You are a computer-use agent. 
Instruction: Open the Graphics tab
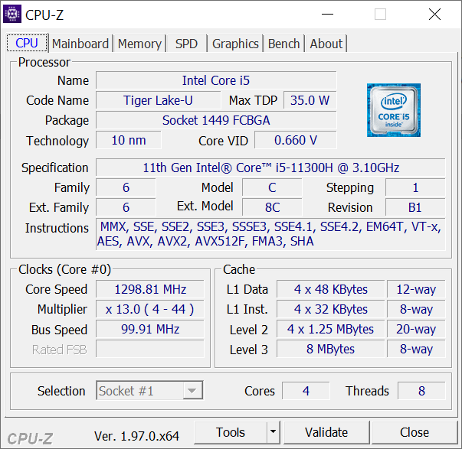click(235, 44)
